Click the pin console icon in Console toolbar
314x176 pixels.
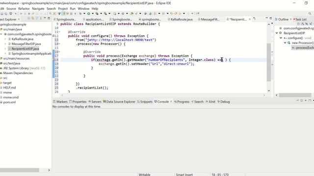tap(298, 101)
